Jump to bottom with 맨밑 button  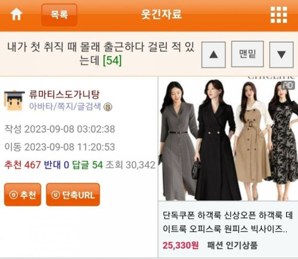(247, 54)
